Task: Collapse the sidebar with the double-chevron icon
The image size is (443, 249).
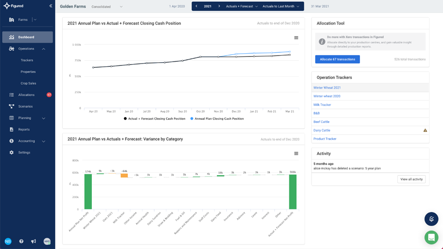Action: pos(50,6)
